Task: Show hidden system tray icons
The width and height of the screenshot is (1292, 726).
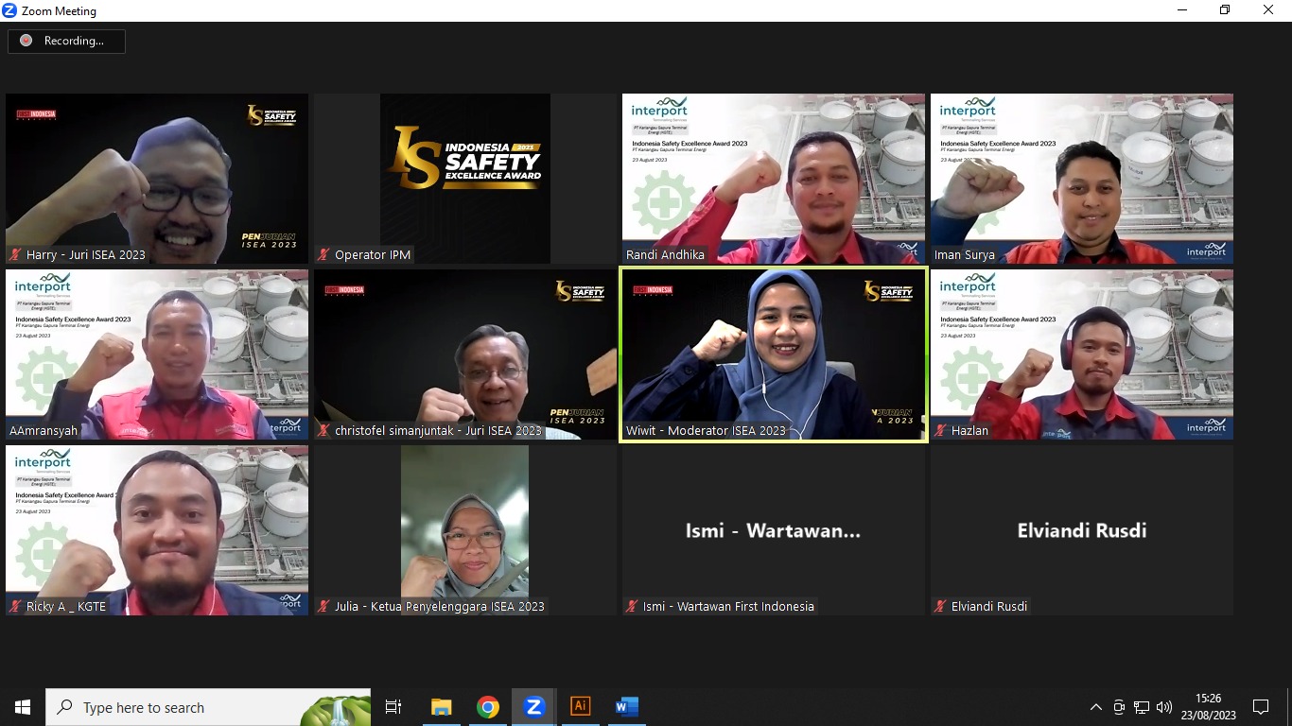Action: tap(1096, 707)
